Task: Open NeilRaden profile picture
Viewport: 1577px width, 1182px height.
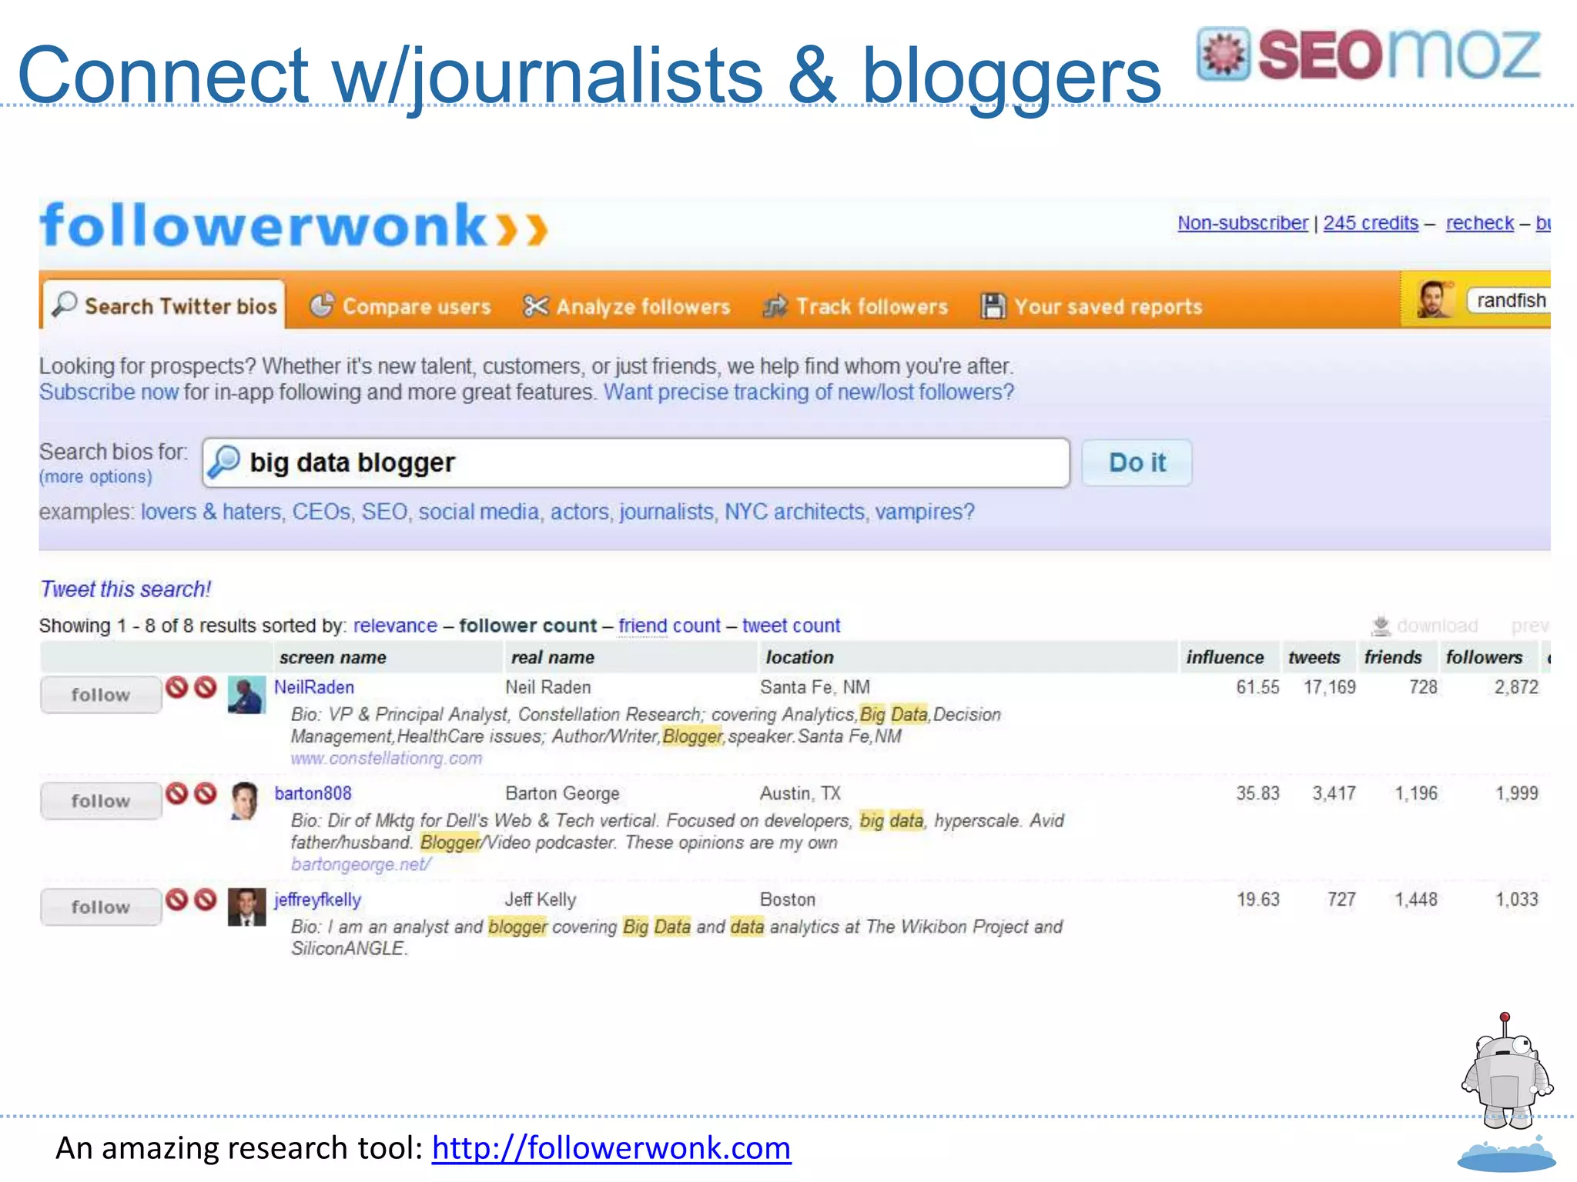Action: pos(246,695)
